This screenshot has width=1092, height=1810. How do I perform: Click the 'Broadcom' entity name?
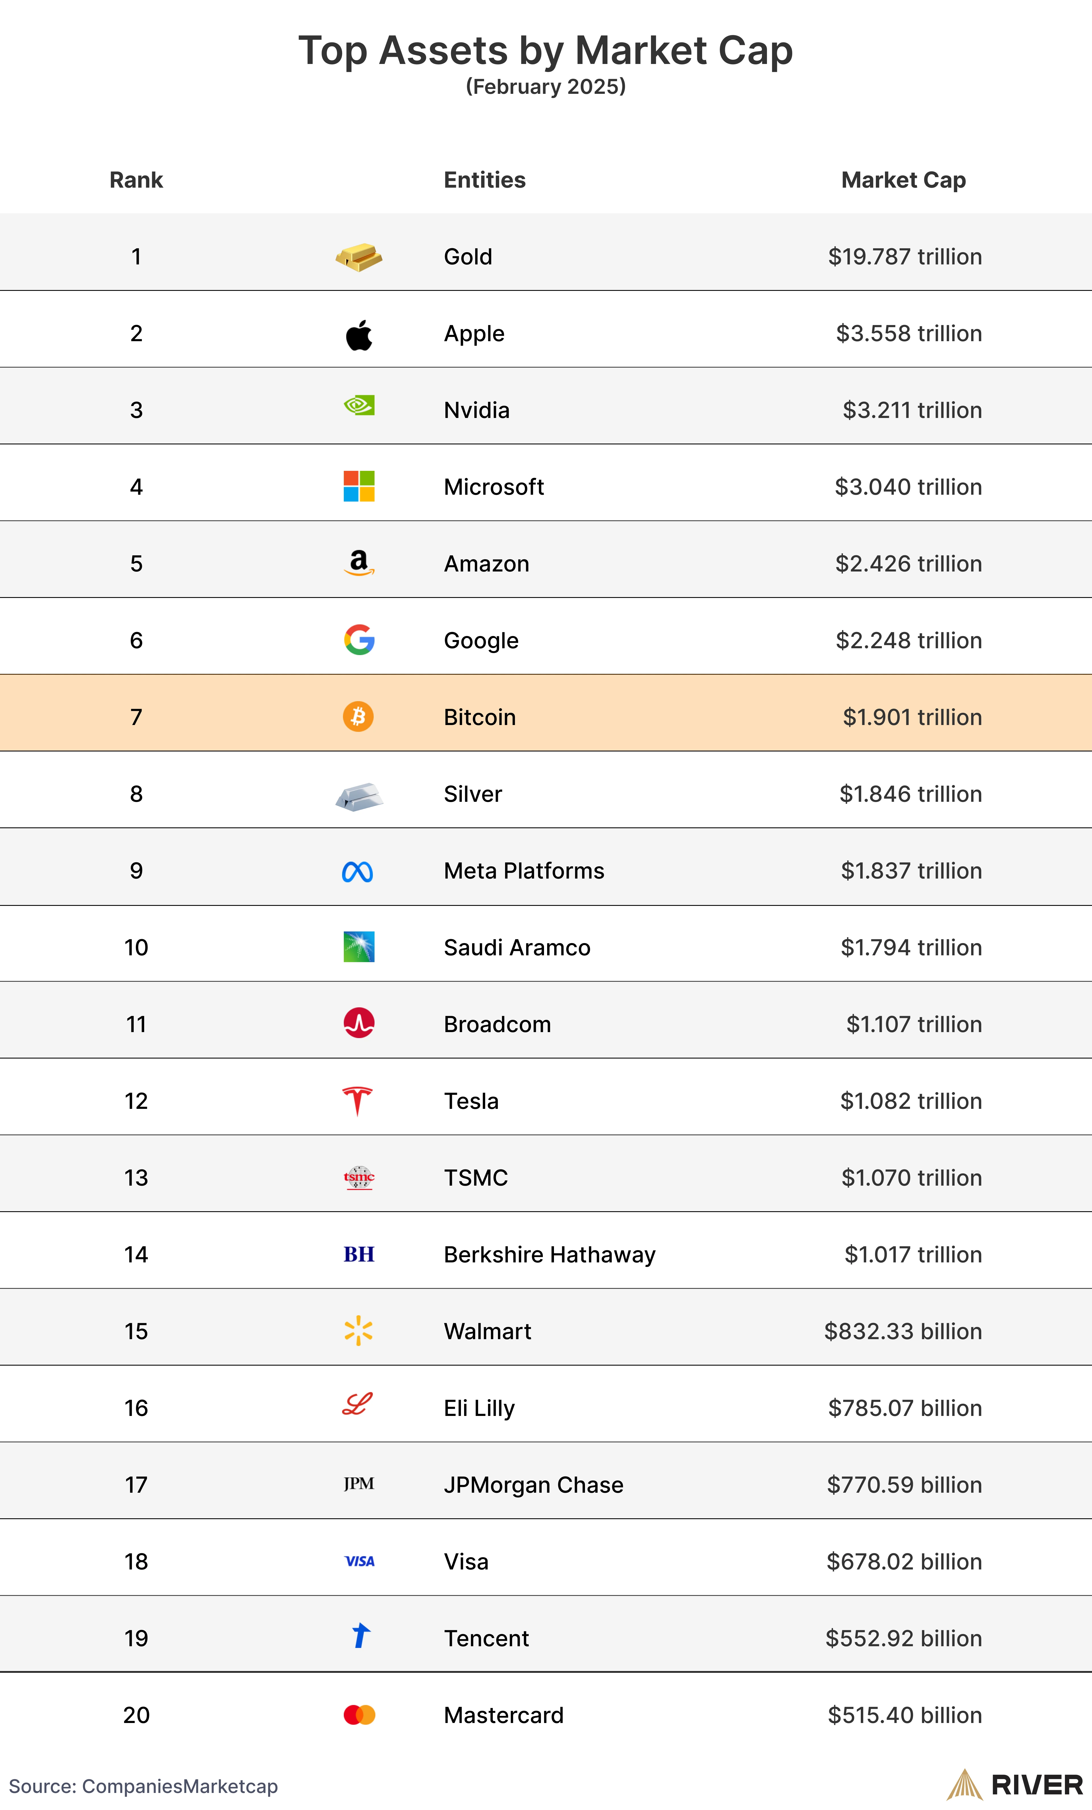point(497,1024)
